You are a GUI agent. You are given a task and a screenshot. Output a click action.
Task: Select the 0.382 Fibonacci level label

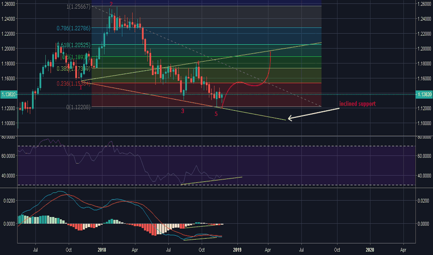[x=73, y=69]
